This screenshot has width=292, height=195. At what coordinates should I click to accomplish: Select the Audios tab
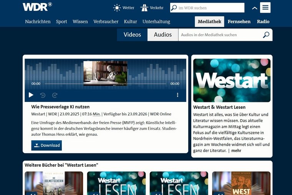[x=163, y=35]
